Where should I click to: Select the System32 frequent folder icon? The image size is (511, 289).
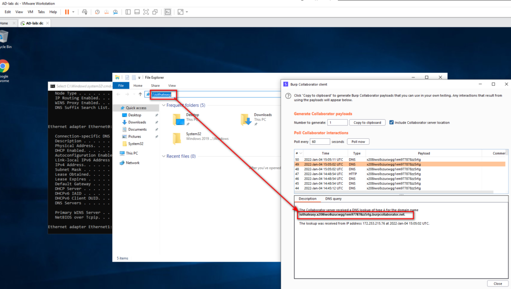(x=177, y=138)
